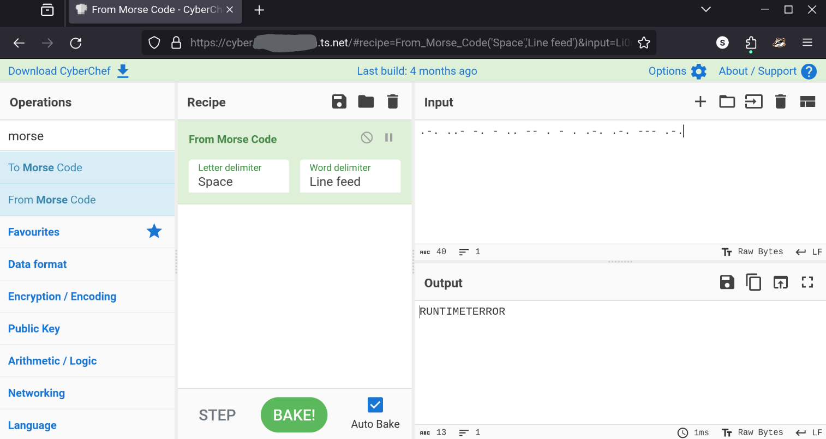Viewport: 826px width, 439px height.
Task: Toggle the Auto Bake checkbox
Action: point(375,405)
